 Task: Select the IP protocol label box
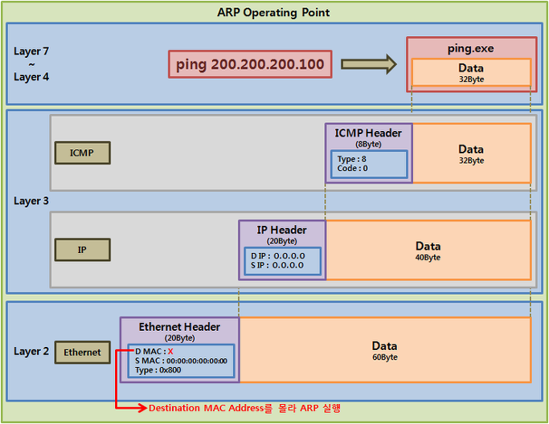[82, 250]
